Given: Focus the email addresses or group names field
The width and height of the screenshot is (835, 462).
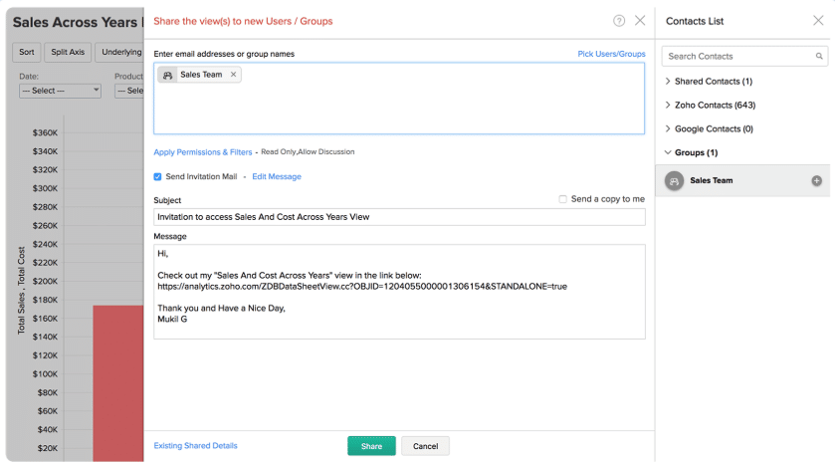Looking at the screenshot, I should [x=399, y=98].
